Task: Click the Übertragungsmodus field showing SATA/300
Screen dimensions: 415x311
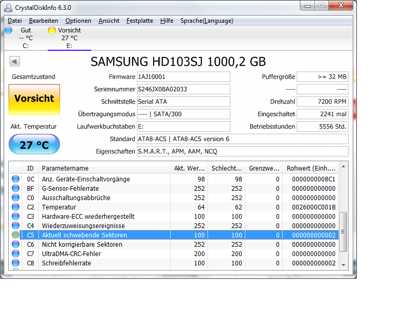Action: (184, 114)
